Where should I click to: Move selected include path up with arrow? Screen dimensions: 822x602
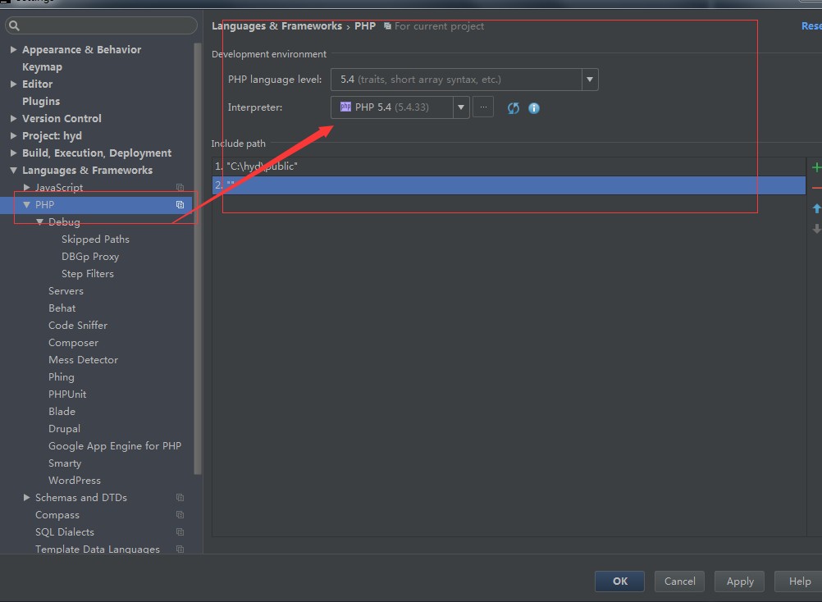[x=816, y=209]
